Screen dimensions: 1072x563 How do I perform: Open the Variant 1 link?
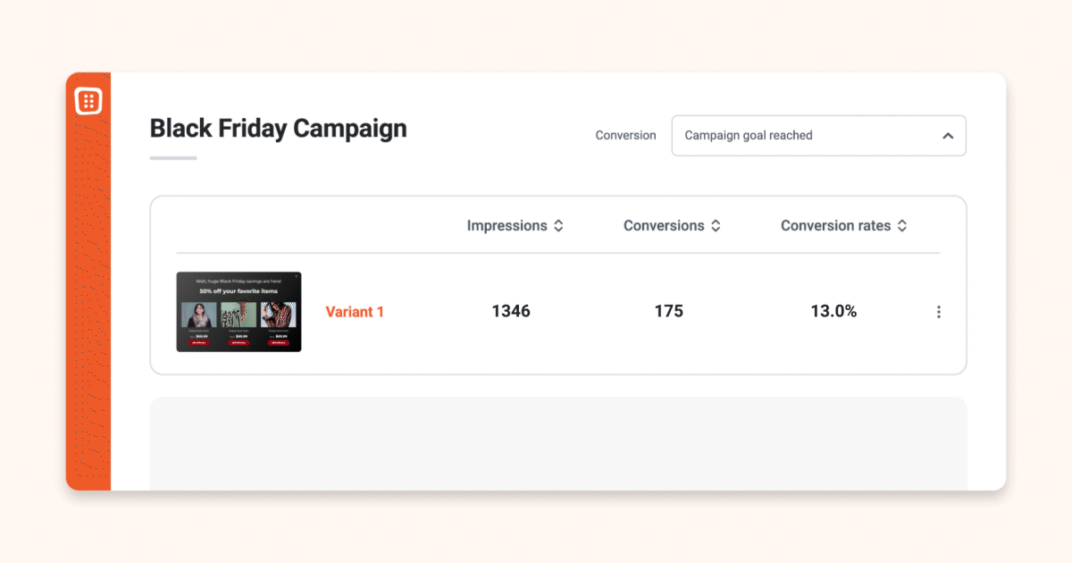[x=355, y=312]
